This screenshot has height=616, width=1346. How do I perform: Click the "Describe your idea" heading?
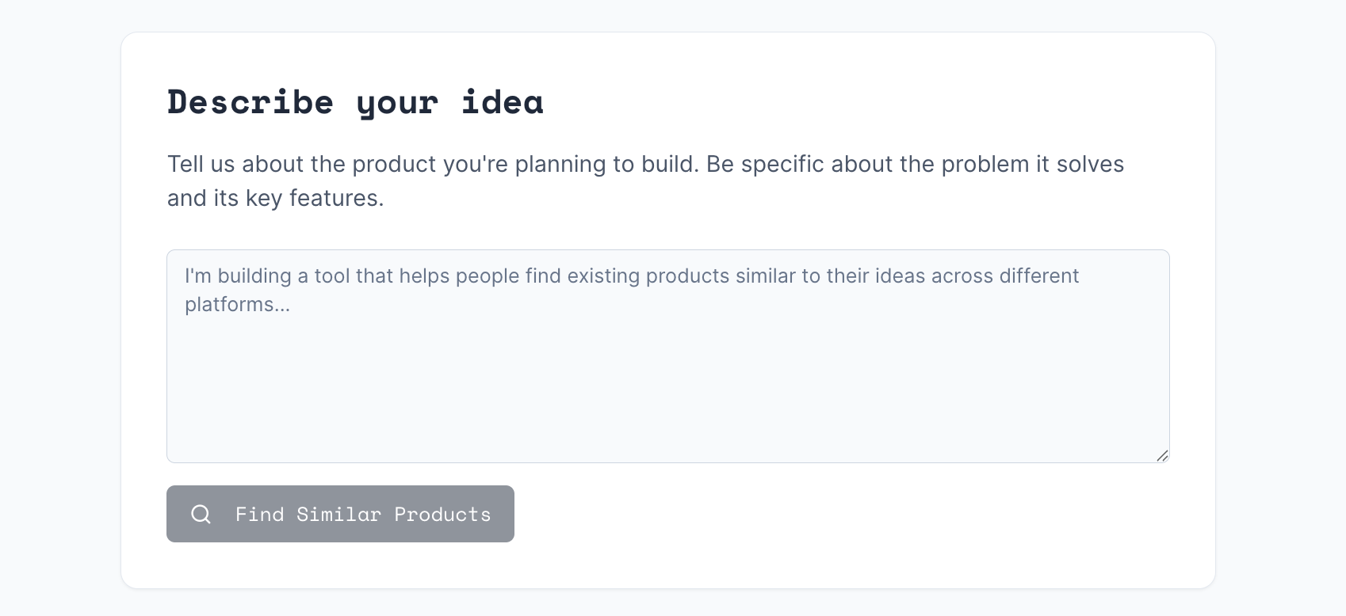pyautogui.click(x=355, y=101)
